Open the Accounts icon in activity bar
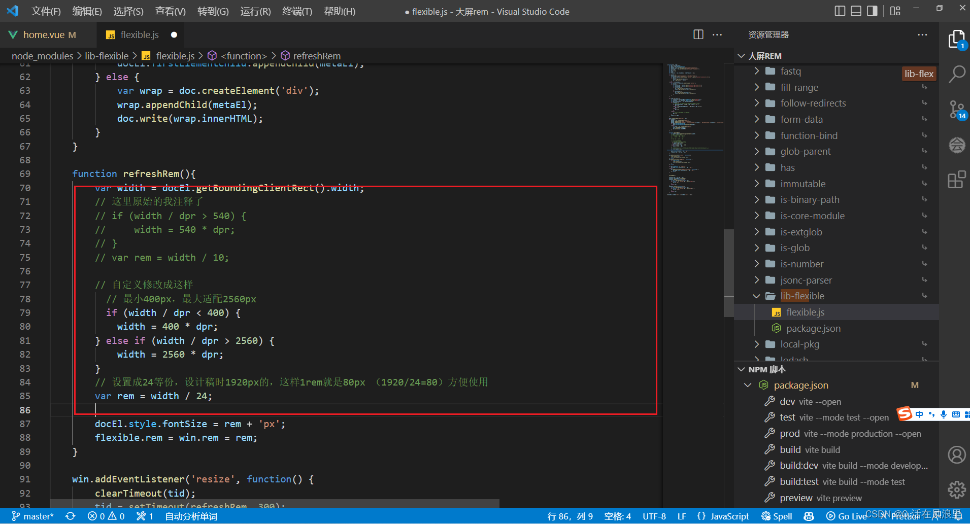The height and width of the screenshot is (524, 970). [x=957, y=455]
